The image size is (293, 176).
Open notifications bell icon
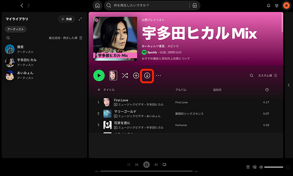(x=268, y=5)
